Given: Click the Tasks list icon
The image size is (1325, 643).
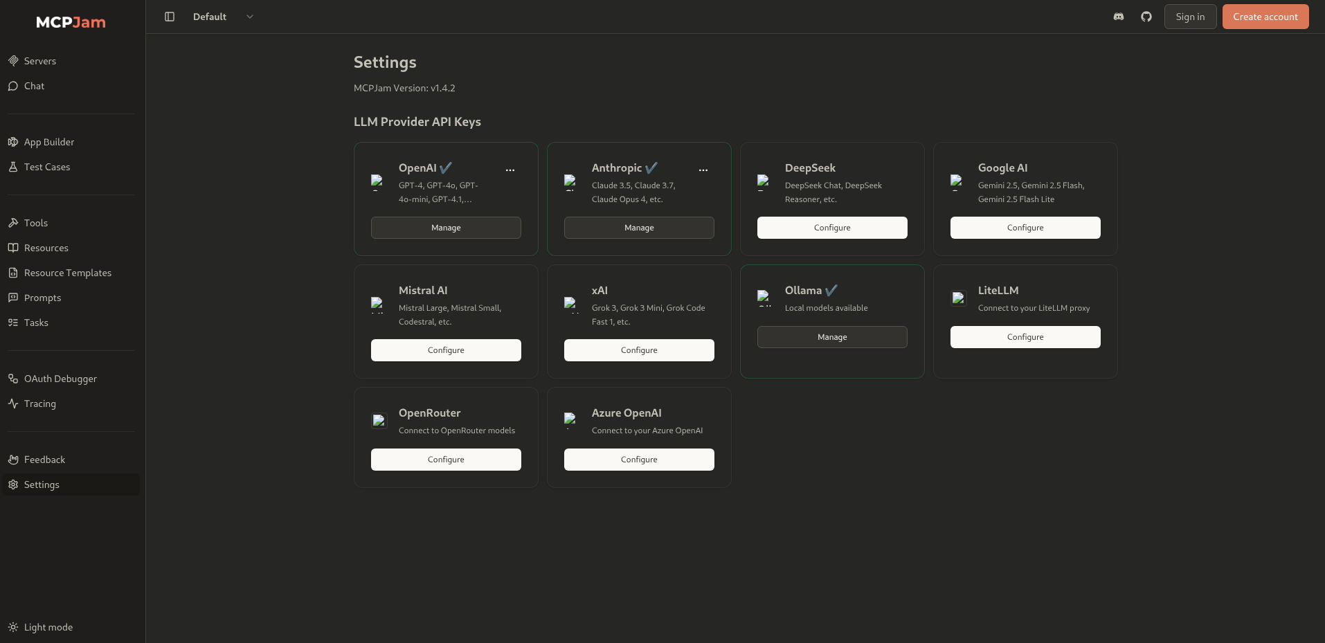Looking at the screenshot, I should coord(13,323).
